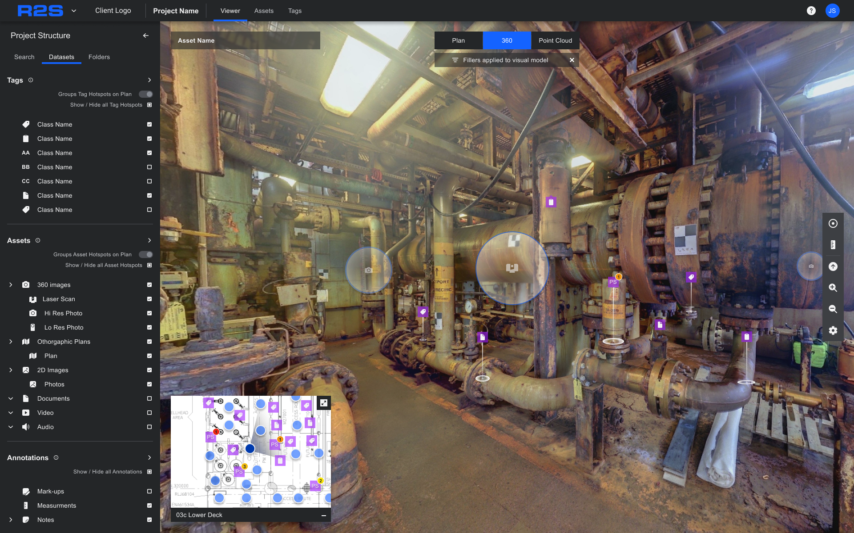Enable the Mark-ups checkbox
The image size is (854, 533).
click(x=149, y=491)
